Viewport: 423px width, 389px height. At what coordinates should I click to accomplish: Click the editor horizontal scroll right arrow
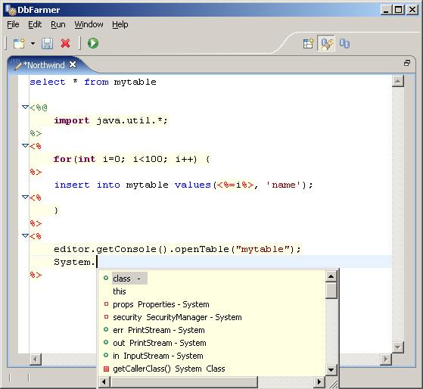pyautogui.click(x=386, y=359)
